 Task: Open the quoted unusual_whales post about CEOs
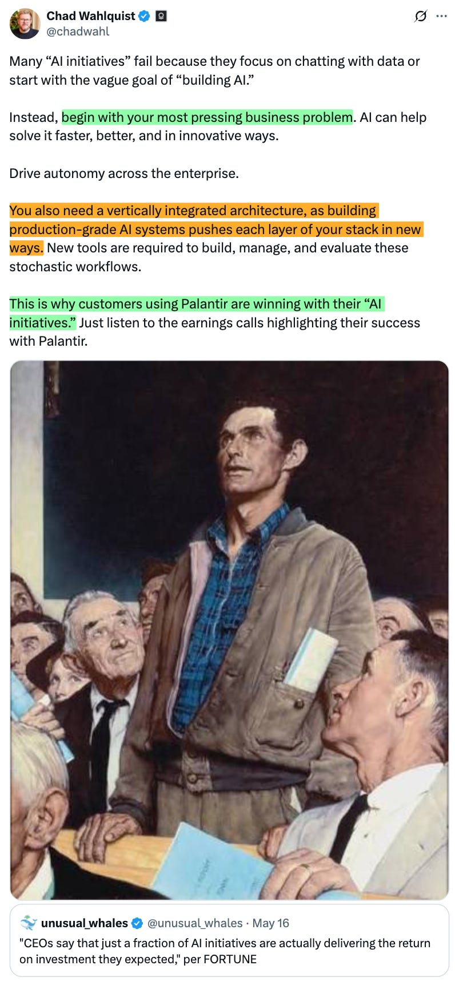[x=229, y=940]
